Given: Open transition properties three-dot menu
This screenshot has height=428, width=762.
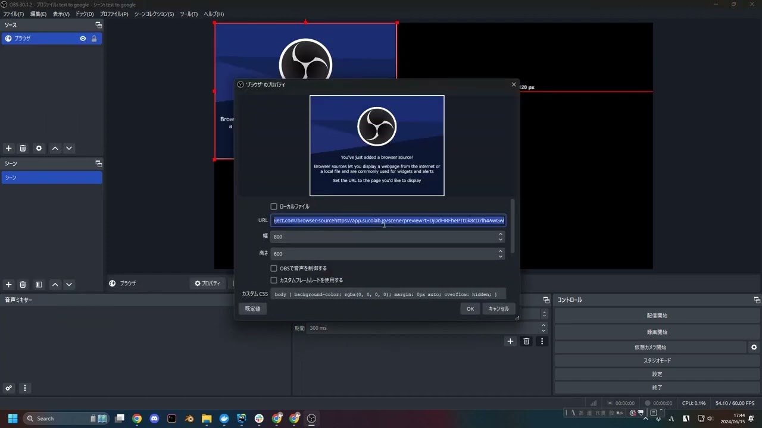Looking at the screenshot, I should pos(542,341).
